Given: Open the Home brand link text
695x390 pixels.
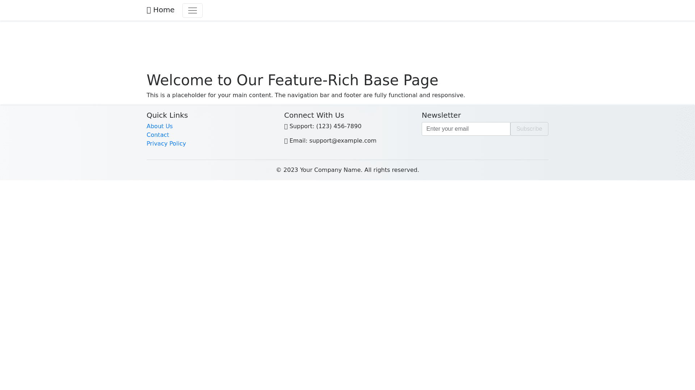Looking at the screenshot, I should pyautogui.click(x=164, y=10).
